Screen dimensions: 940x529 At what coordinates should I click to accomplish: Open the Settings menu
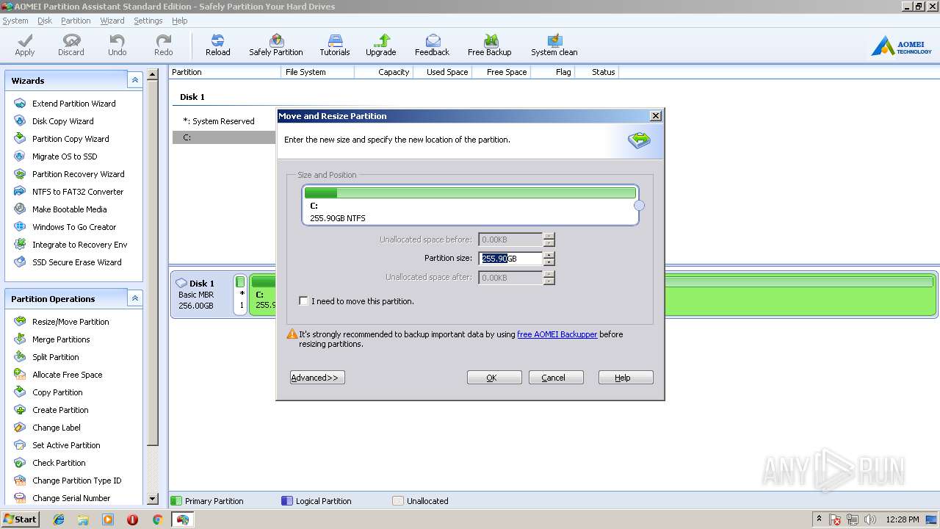(148, 21)
